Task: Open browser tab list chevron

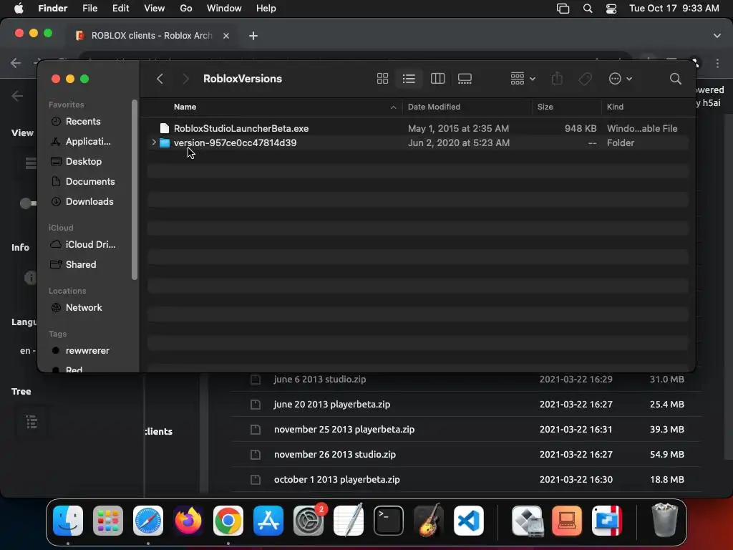Action: click(x=717, y=36)
